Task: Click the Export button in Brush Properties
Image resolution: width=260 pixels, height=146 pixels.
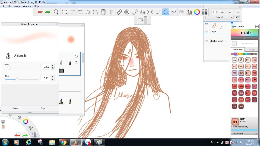Action: click(x=44, y=108)
